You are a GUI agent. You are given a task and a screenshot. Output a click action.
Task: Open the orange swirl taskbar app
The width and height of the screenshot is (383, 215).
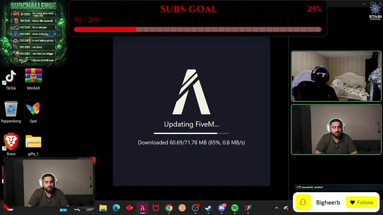182,208
